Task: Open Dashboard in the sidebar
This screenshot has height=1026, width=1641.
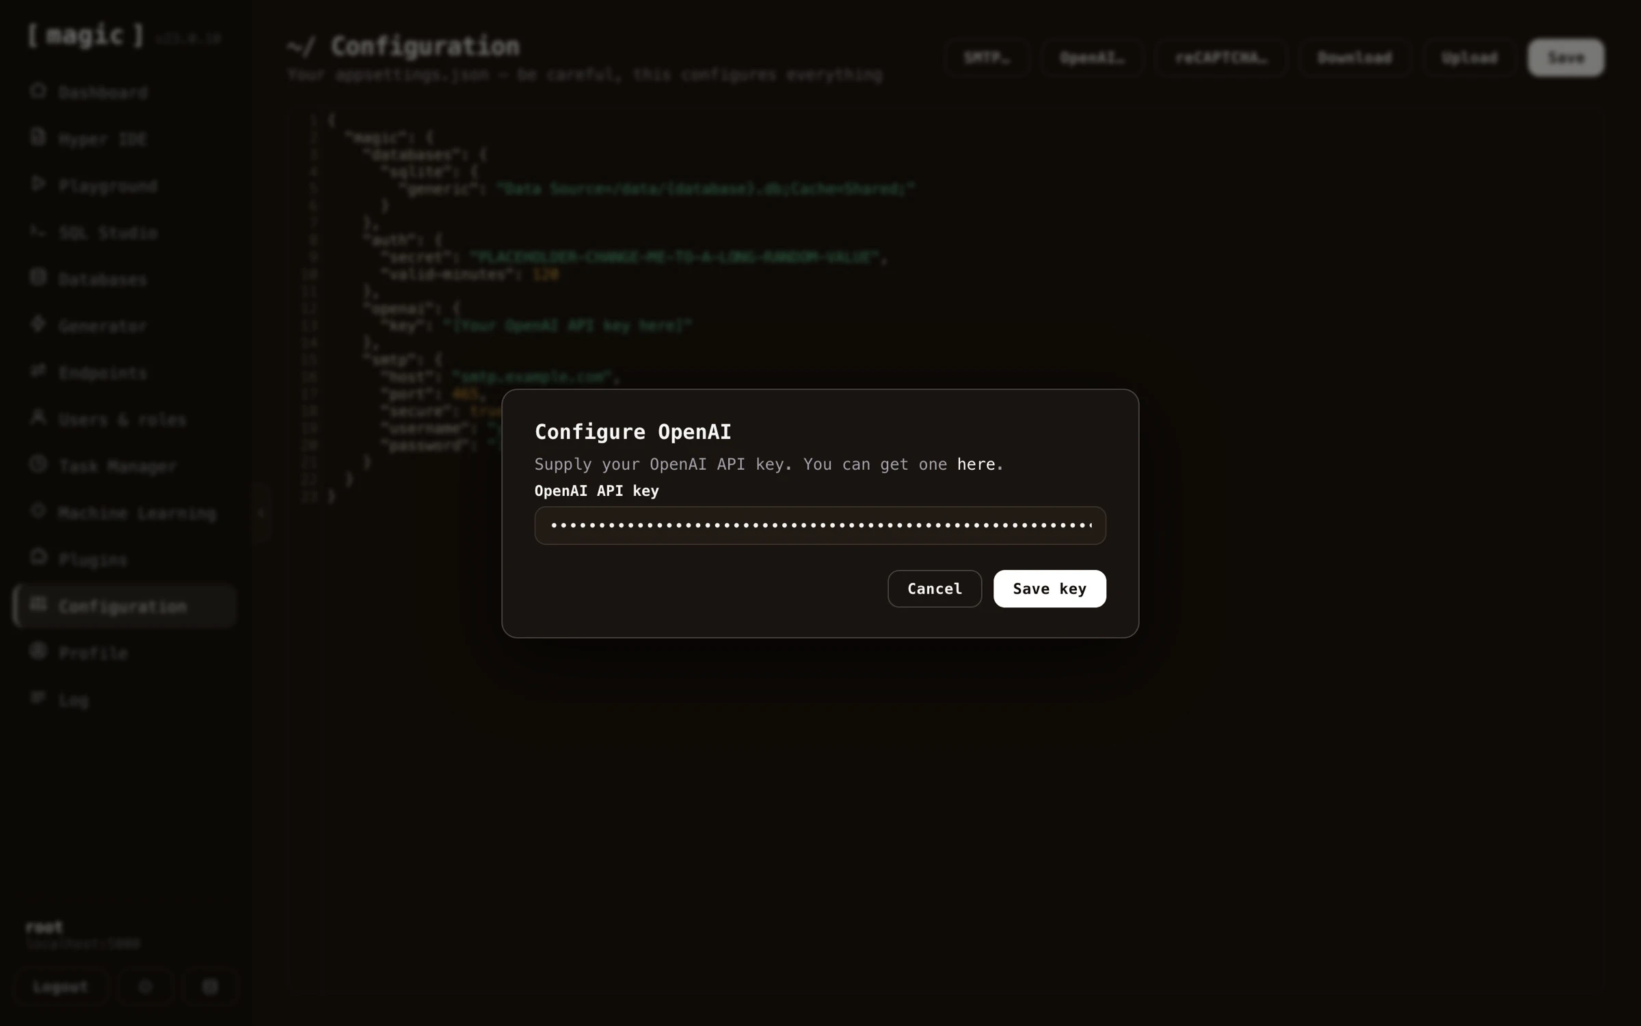Action: click(124, 92)
